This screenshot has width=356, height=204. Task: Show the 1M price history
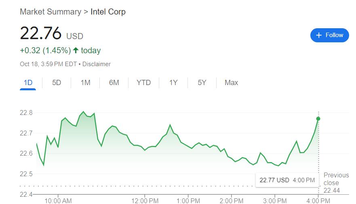point(85,83)
